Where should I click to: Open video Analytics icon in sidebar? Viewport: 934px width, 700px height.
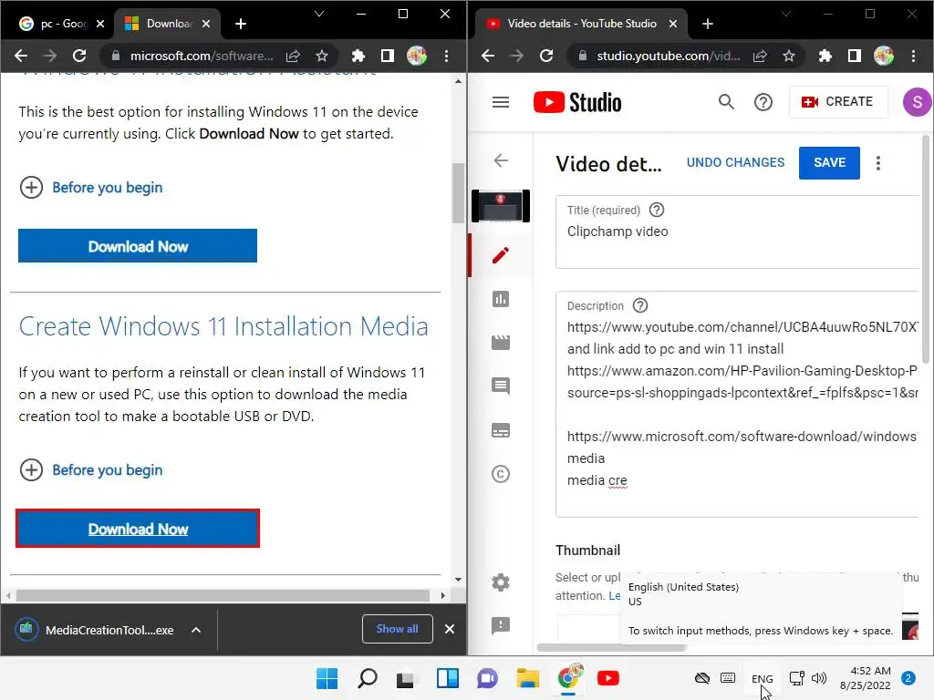(x=501, y=299)
